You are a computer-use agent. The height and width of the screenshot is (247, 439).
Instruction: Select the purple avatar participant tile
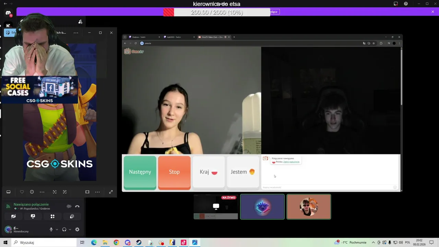262,207
